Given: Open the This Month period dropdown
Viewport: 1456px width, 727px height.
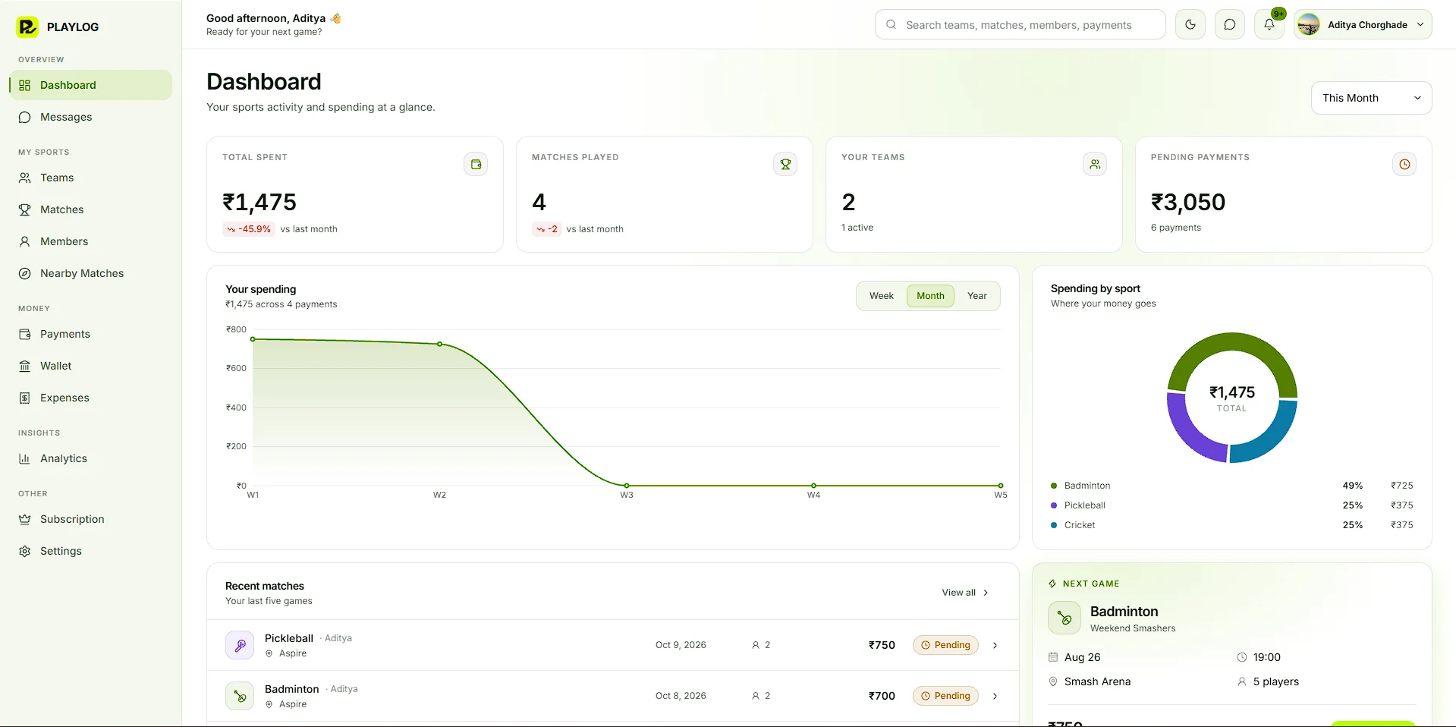Looking at the screenshot, I should pyautogui.click(x=1371, y=98).
